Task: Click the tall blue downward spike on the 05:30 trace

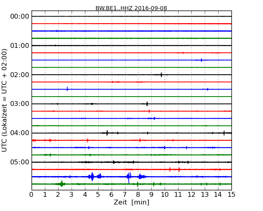Action: point(129,178)
